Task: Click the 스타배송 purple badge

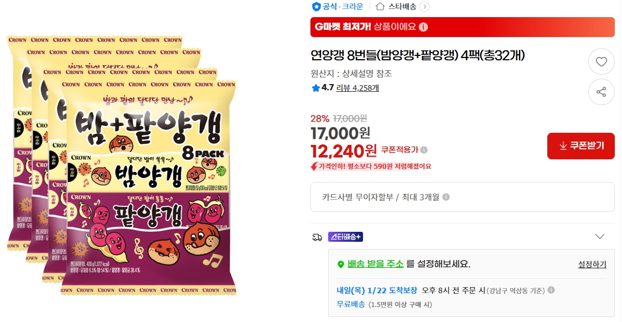Action: 345,237
